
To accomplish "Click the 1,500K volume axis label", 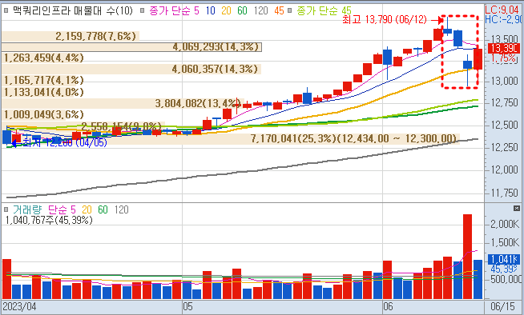I will (505, 242).
